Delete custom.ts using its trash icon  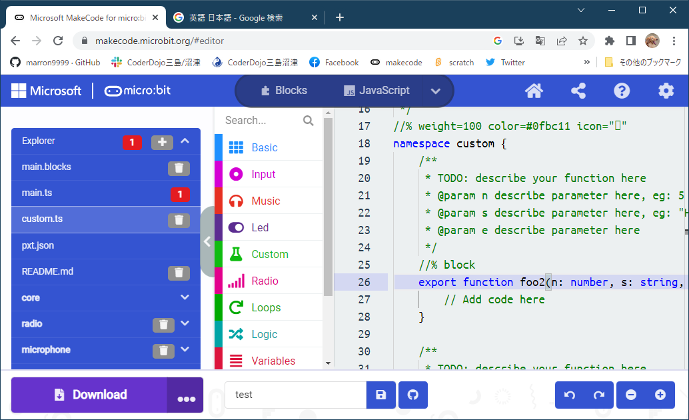point(179,220)
